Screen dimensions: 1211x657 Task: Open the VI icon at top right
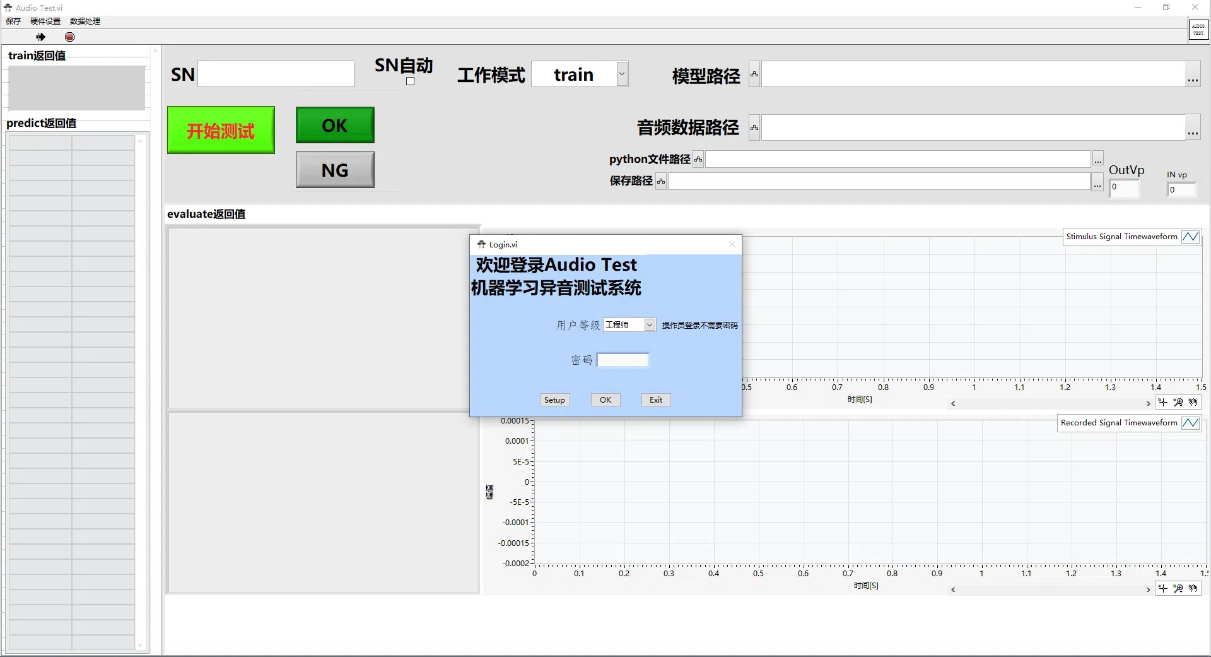pos(1198,30)
